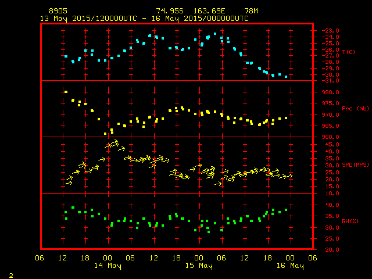
Task: Click the first yellow pressure point at 980 mb
Action: coord(66,92)
